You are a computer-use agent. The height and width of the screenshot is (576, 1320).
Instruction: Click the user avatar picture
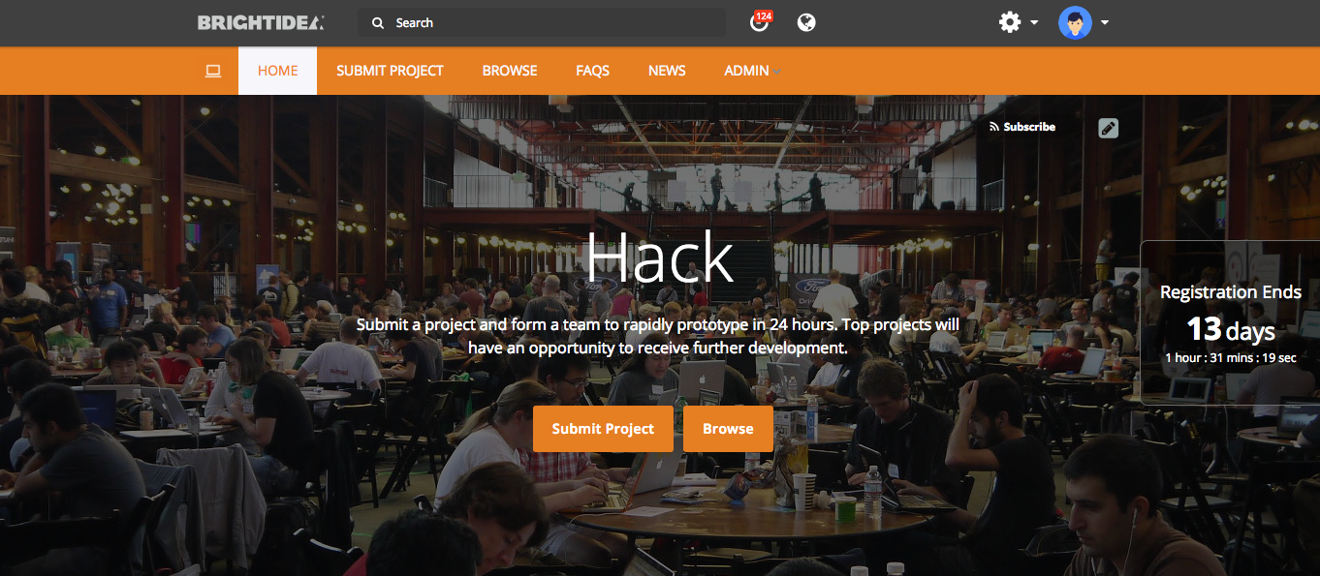click(1075, 22)
